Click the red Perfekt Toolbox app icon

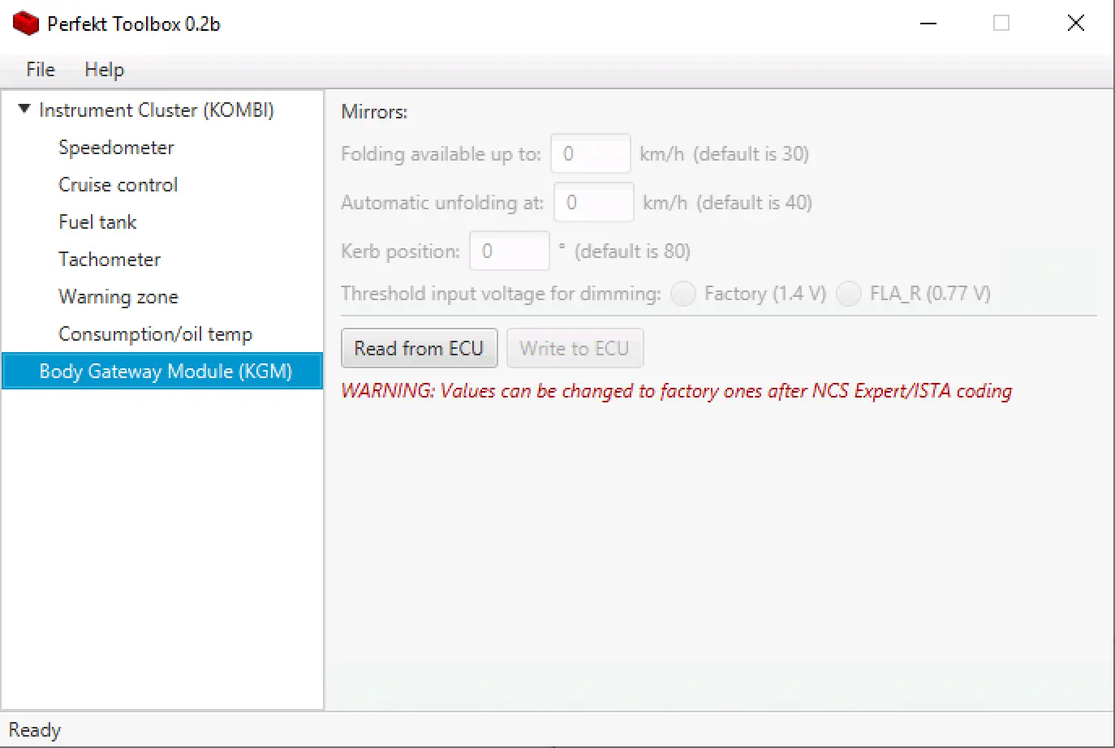(26, 24)
